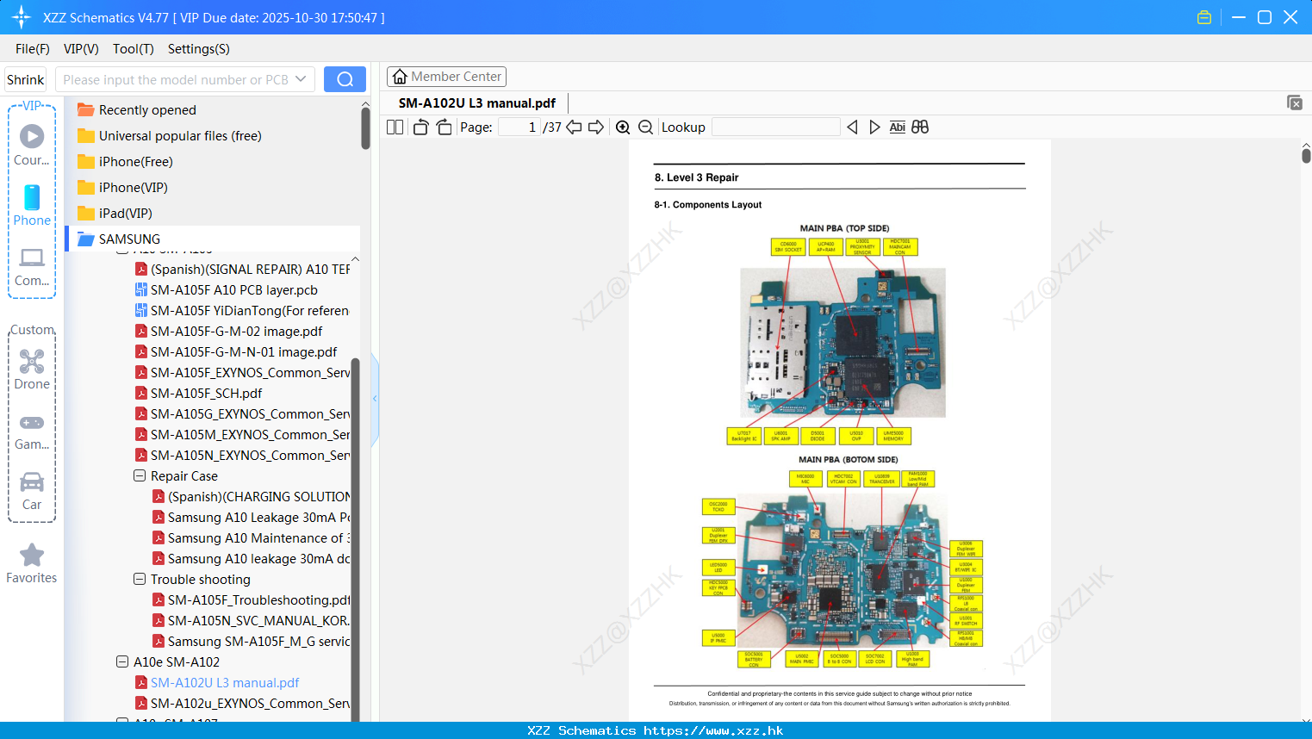Collapse A10e SM-A102 tree node

(x=122, y=661)
